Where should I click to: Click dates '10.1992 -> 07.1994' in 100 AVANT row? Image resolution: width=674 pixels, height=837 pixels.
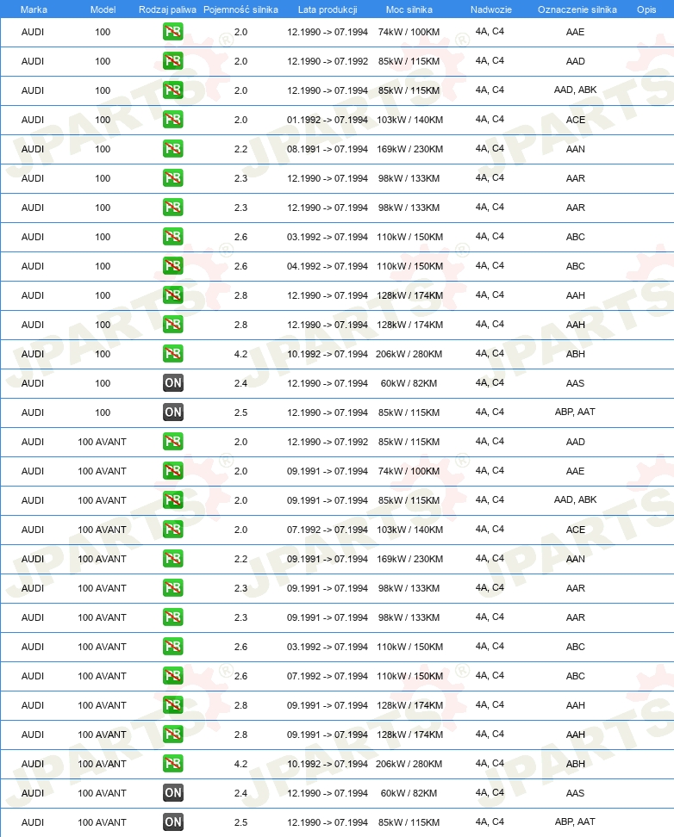point(328,764)
